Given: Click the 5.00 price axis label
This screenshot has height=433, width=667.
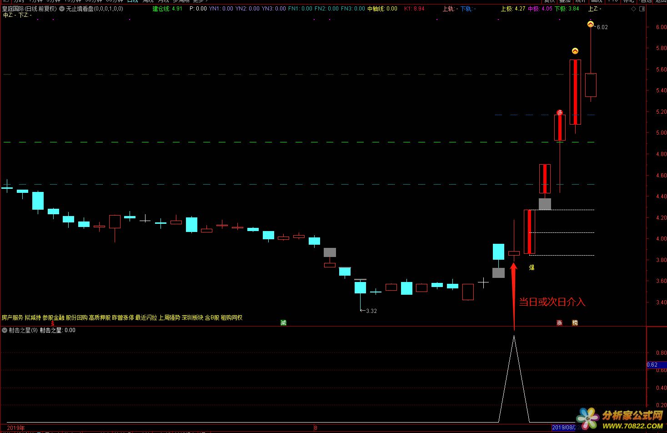Looking at the screenshot, I should tap(661, 133).
